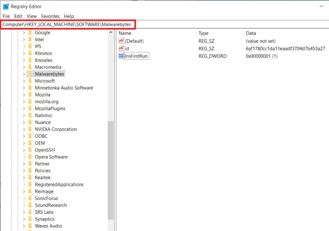Click the Nuance folder icon
Viewport: 329px width, 231px height.
click(30, 122)
